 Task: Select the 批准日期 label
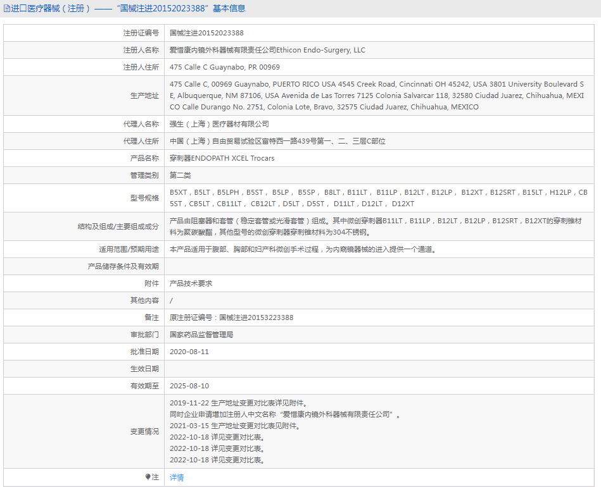(144, 352)
